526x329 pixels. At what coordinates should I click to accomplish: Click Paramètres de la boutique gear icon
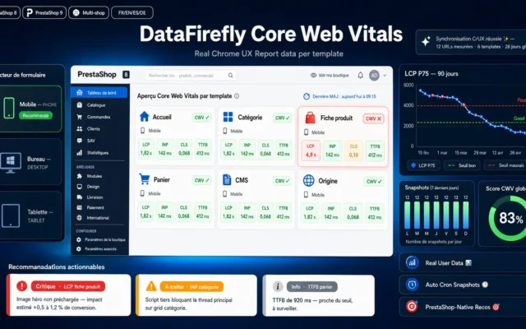[x=79, y=239]
